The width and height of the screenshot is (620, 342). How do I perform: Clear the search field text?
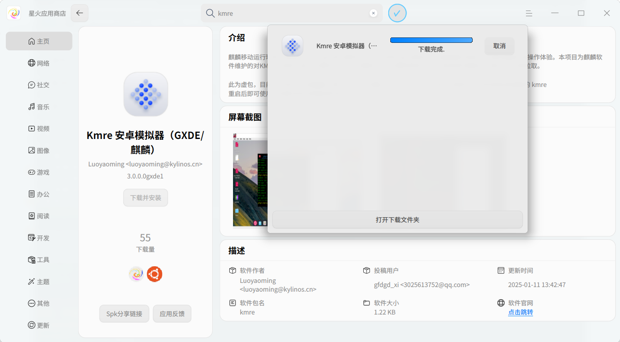click(x=374, y=13)
